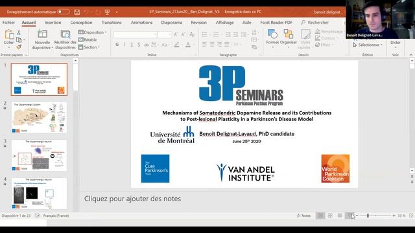Center text in Paragraphe group
This screenshot has height=233, width=415.
pos(212,45)
